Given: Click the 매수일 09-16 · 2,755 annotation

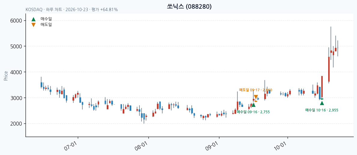Looking at the screenshot, I should [x=253, y=112].
